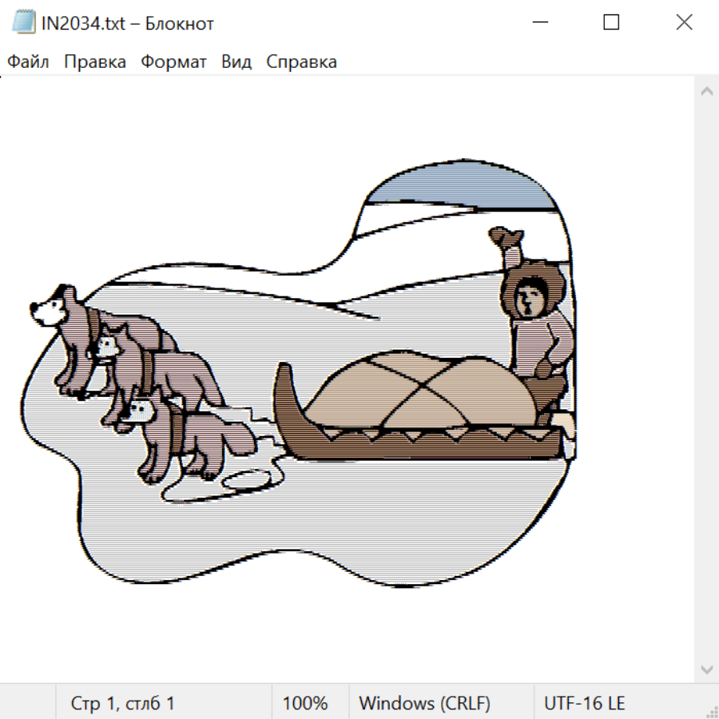Click the IN2034.txt – Блокнот title text
719x719 pixels.
[128, 23]
